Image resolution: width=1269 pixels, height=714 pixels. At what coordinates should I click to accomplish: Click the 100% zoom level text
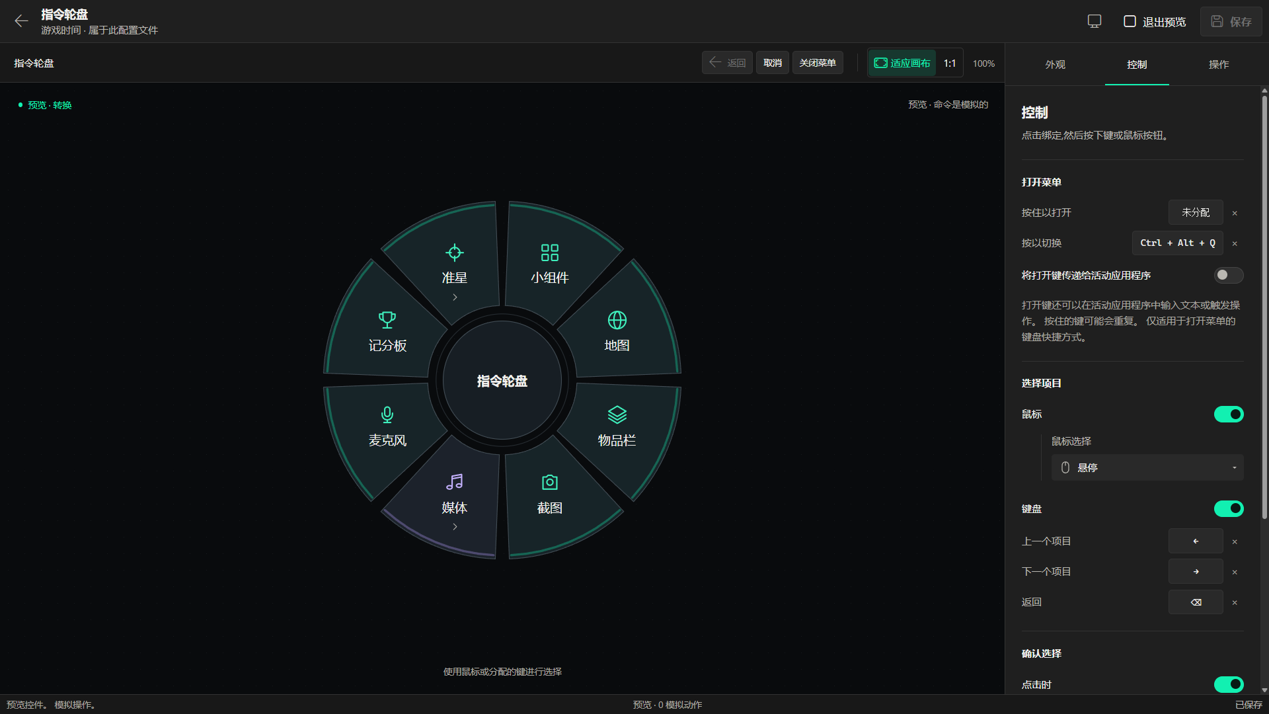click(983, 63)
